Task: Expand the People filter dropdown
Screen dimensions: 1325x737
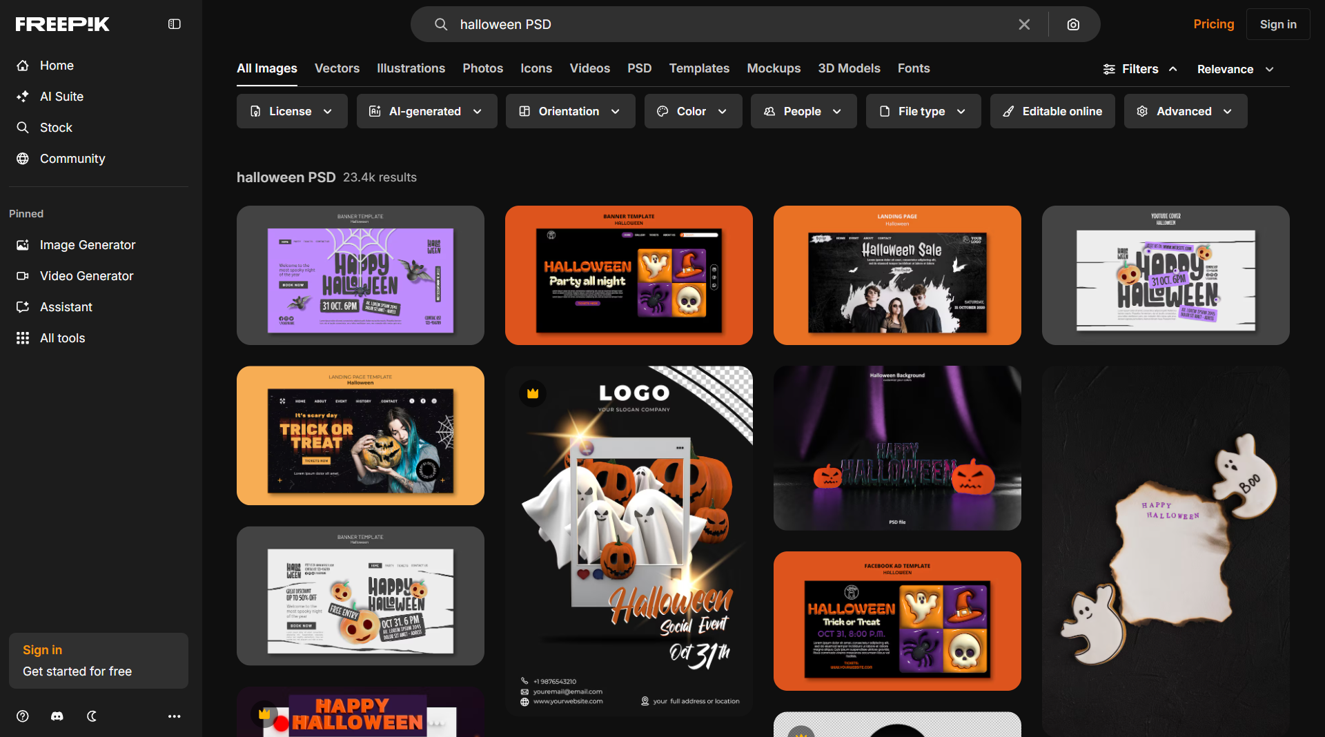Action: coord(804,111)
